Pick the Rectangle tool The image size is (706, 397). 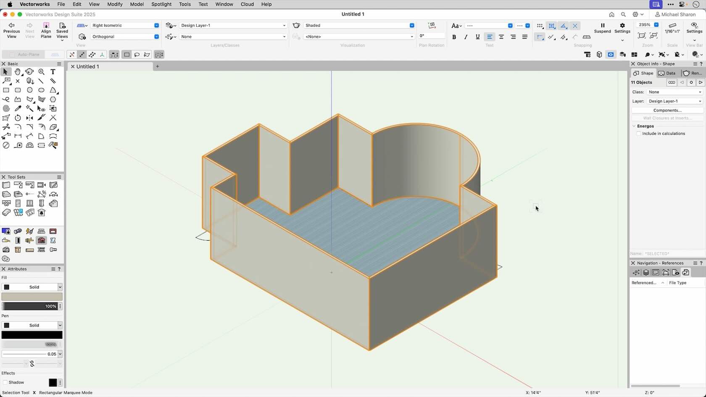[x=6, y=90]
